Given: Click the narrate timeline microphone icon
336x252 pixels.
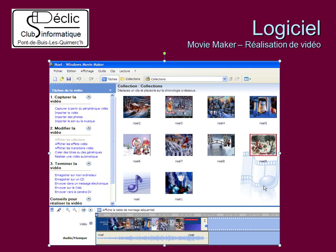Looking at the screenshot, I should pyautogui.click(x=59, y=210).
